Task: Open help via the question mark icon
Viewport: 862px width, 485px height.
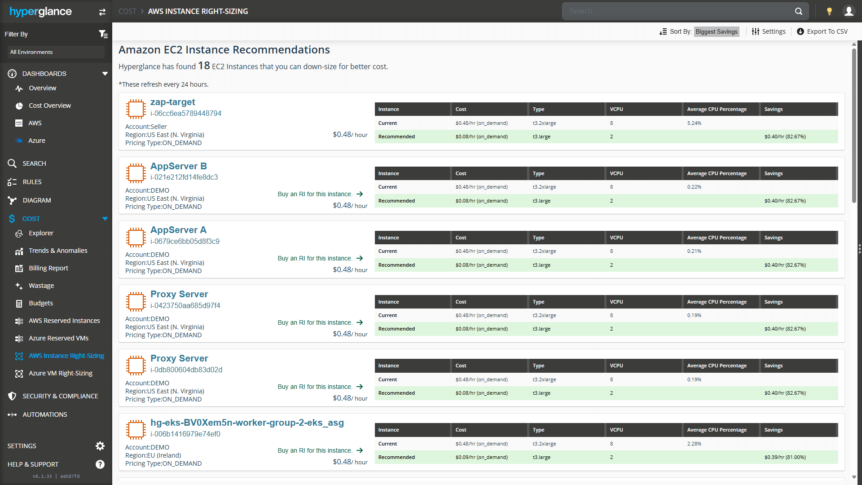Action: click(x=100, y=464)
